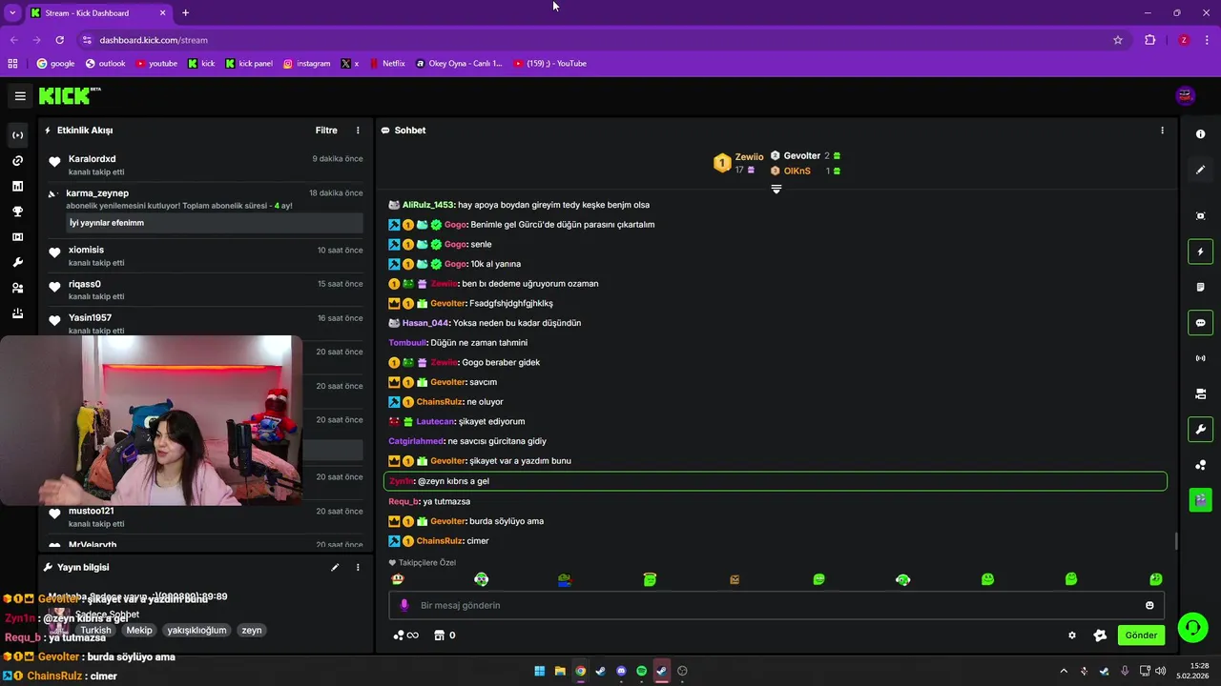1221x686 pixels.
Task: Click leaderboard user OlKnS
Action: click(x=797, y=171)
